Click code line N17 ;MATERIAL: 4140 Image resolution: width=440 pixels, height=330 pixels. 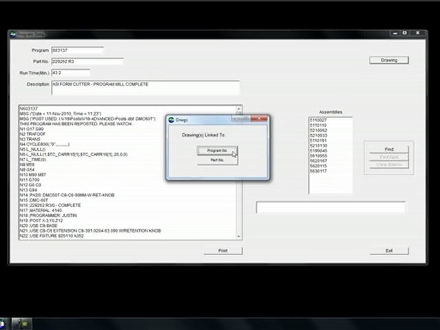pyautogui.click(x=41, y=210)
